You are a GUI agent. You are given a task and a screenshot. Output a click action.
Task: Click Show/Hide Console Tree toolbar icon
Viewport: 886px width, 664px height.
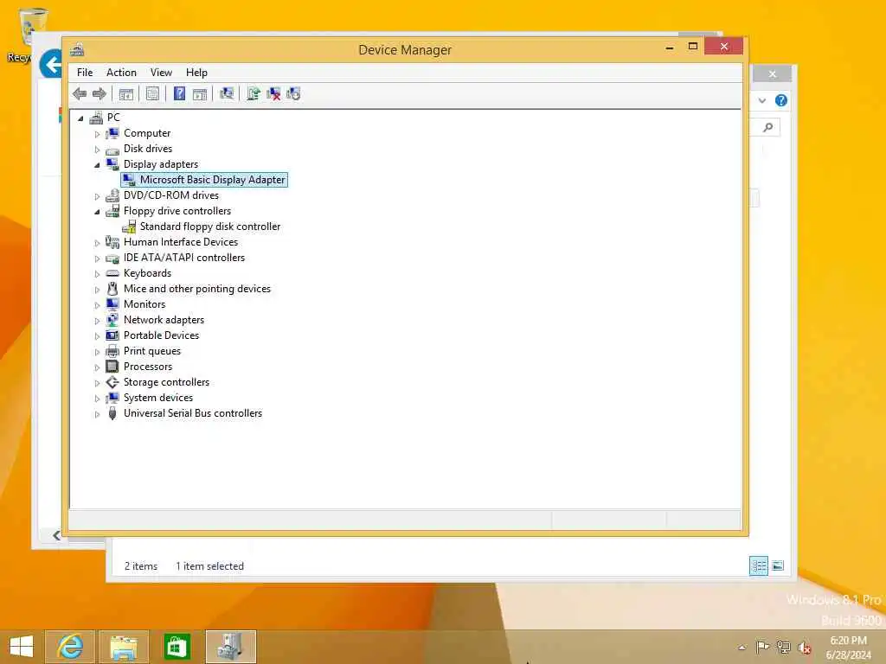126,93
